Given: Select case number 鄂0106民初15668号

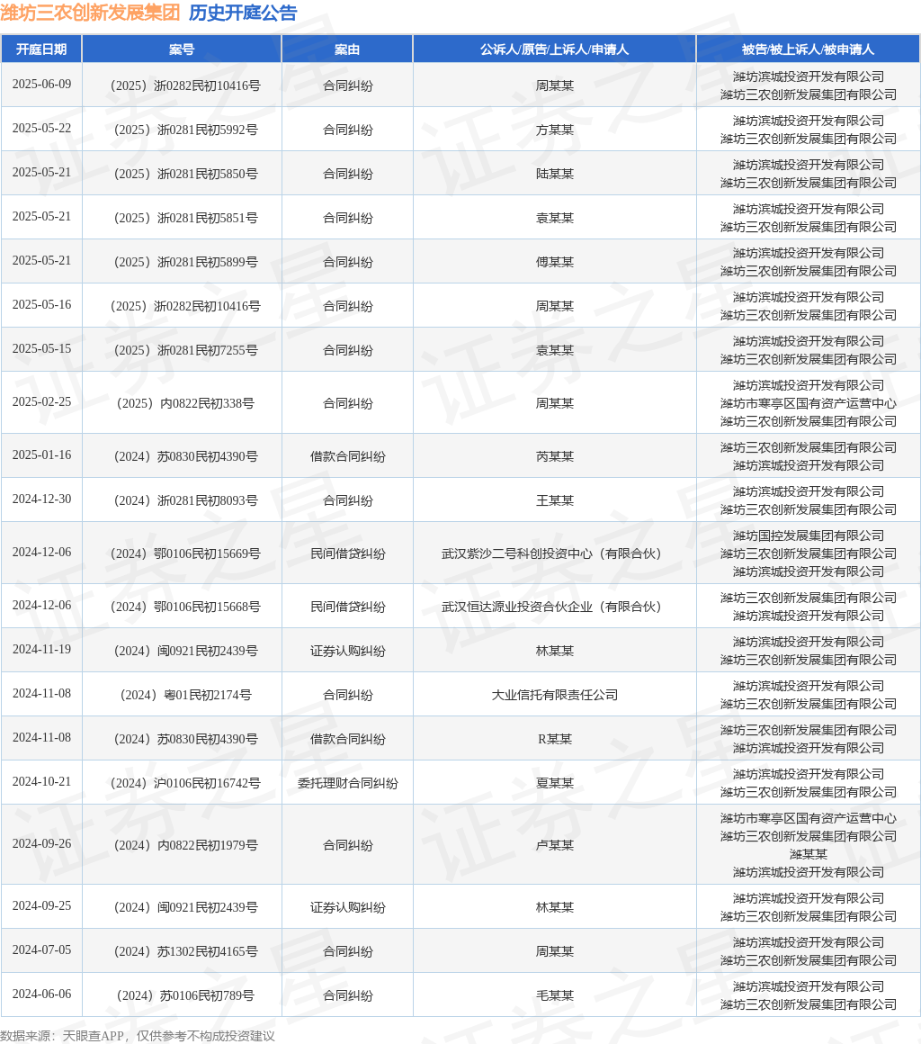Looking at the screenshot, I should point(185,607).
